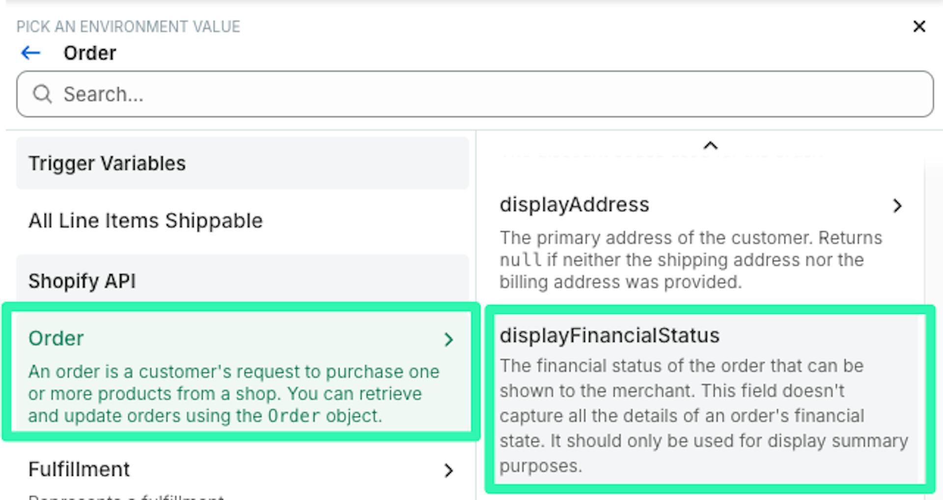Screen dimensions: 943x500
Task: Select the Trigger Variables section header
Action: (107, 164)
